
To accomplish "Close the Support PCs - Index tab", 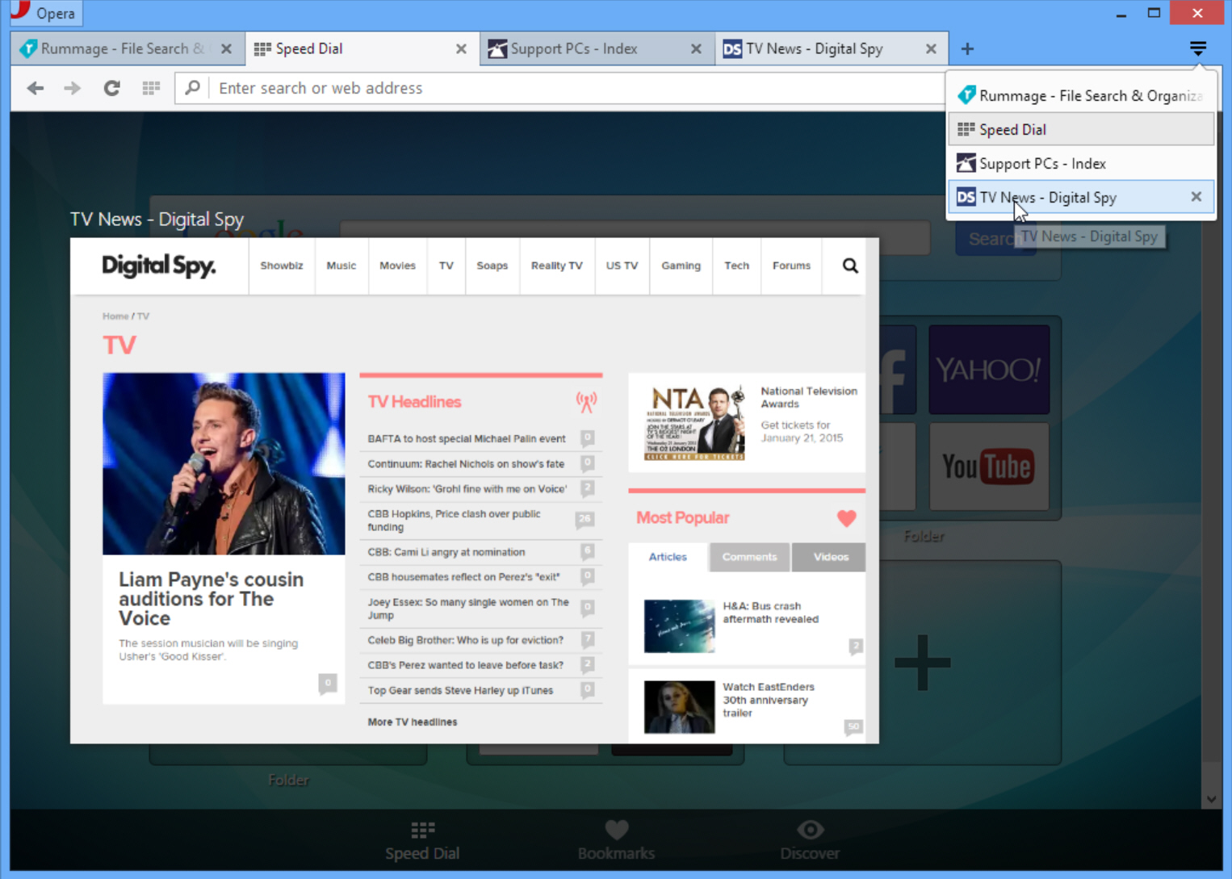I will (x=696, y=49).
